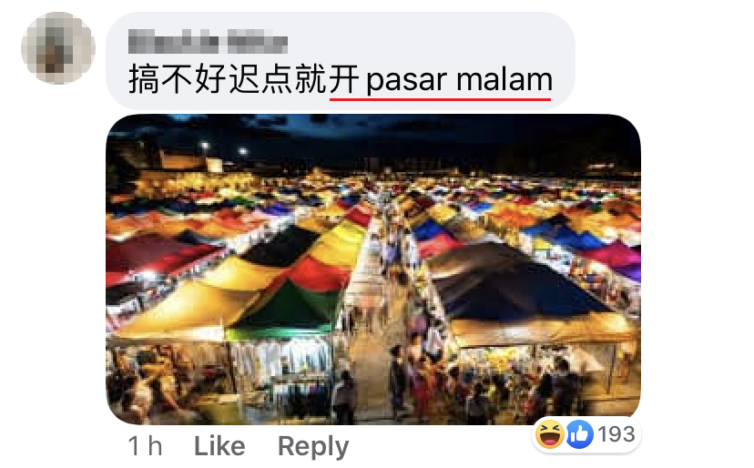The height and width of the screenshot is (468, 754).
Task: Open the attached night market photo
Action: coord(373,270)
